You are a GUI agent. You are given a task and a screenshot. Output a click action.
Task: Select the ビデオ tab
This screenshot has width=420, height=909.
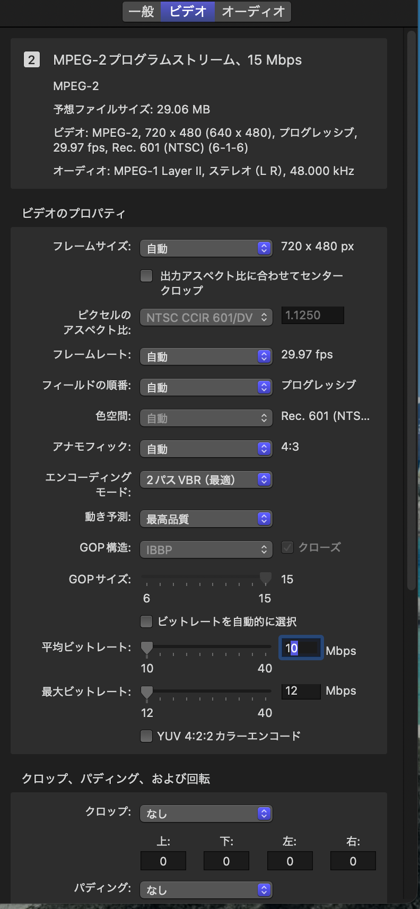tap(188, 12)
